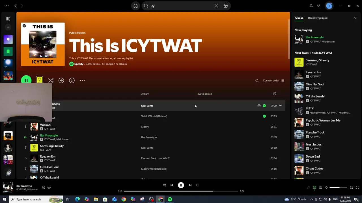Toggle liked checkmark on the 2:09 track
This screenshot has height=203, width=362.
coord(264,106)
